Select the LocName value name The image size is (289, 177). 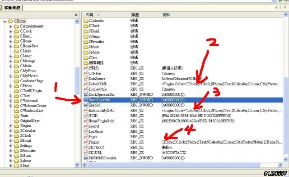click(96, 132)
